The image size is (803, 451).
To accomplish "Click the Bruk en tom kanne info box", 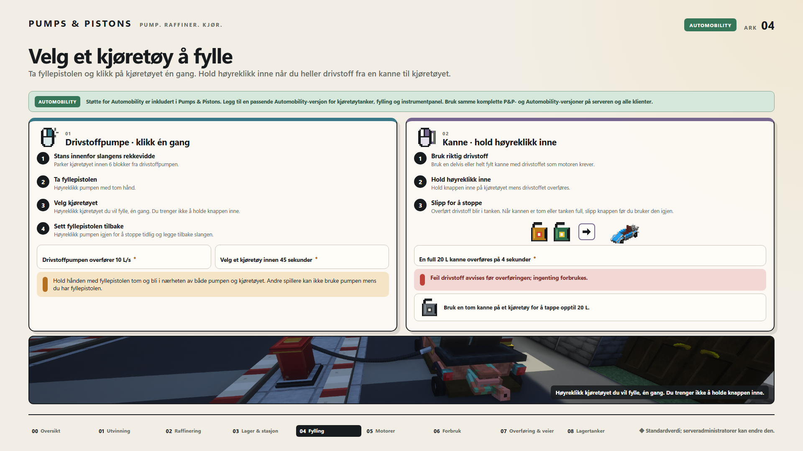I will point(590,307).
